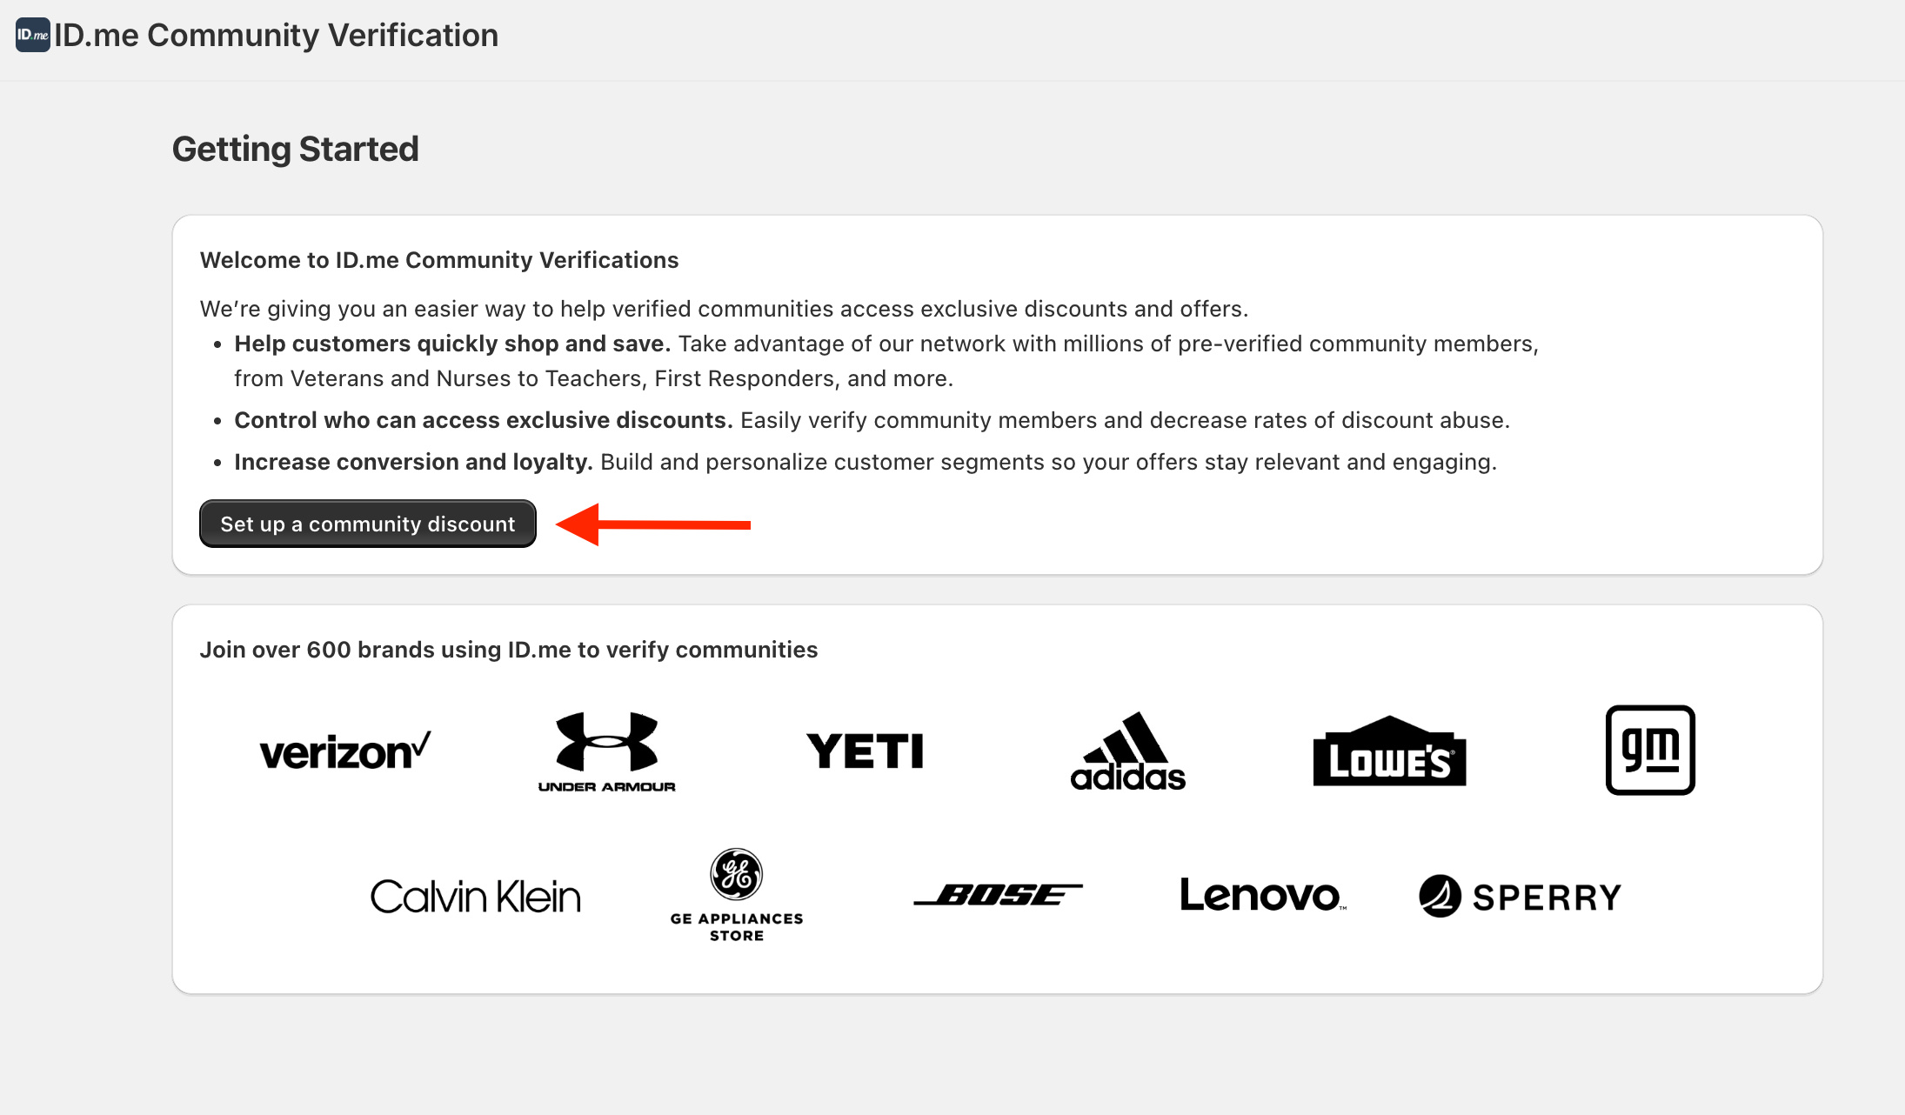The image size is (1905, 1115).
Task: Select the Getting Started heading
Action: 295,149
